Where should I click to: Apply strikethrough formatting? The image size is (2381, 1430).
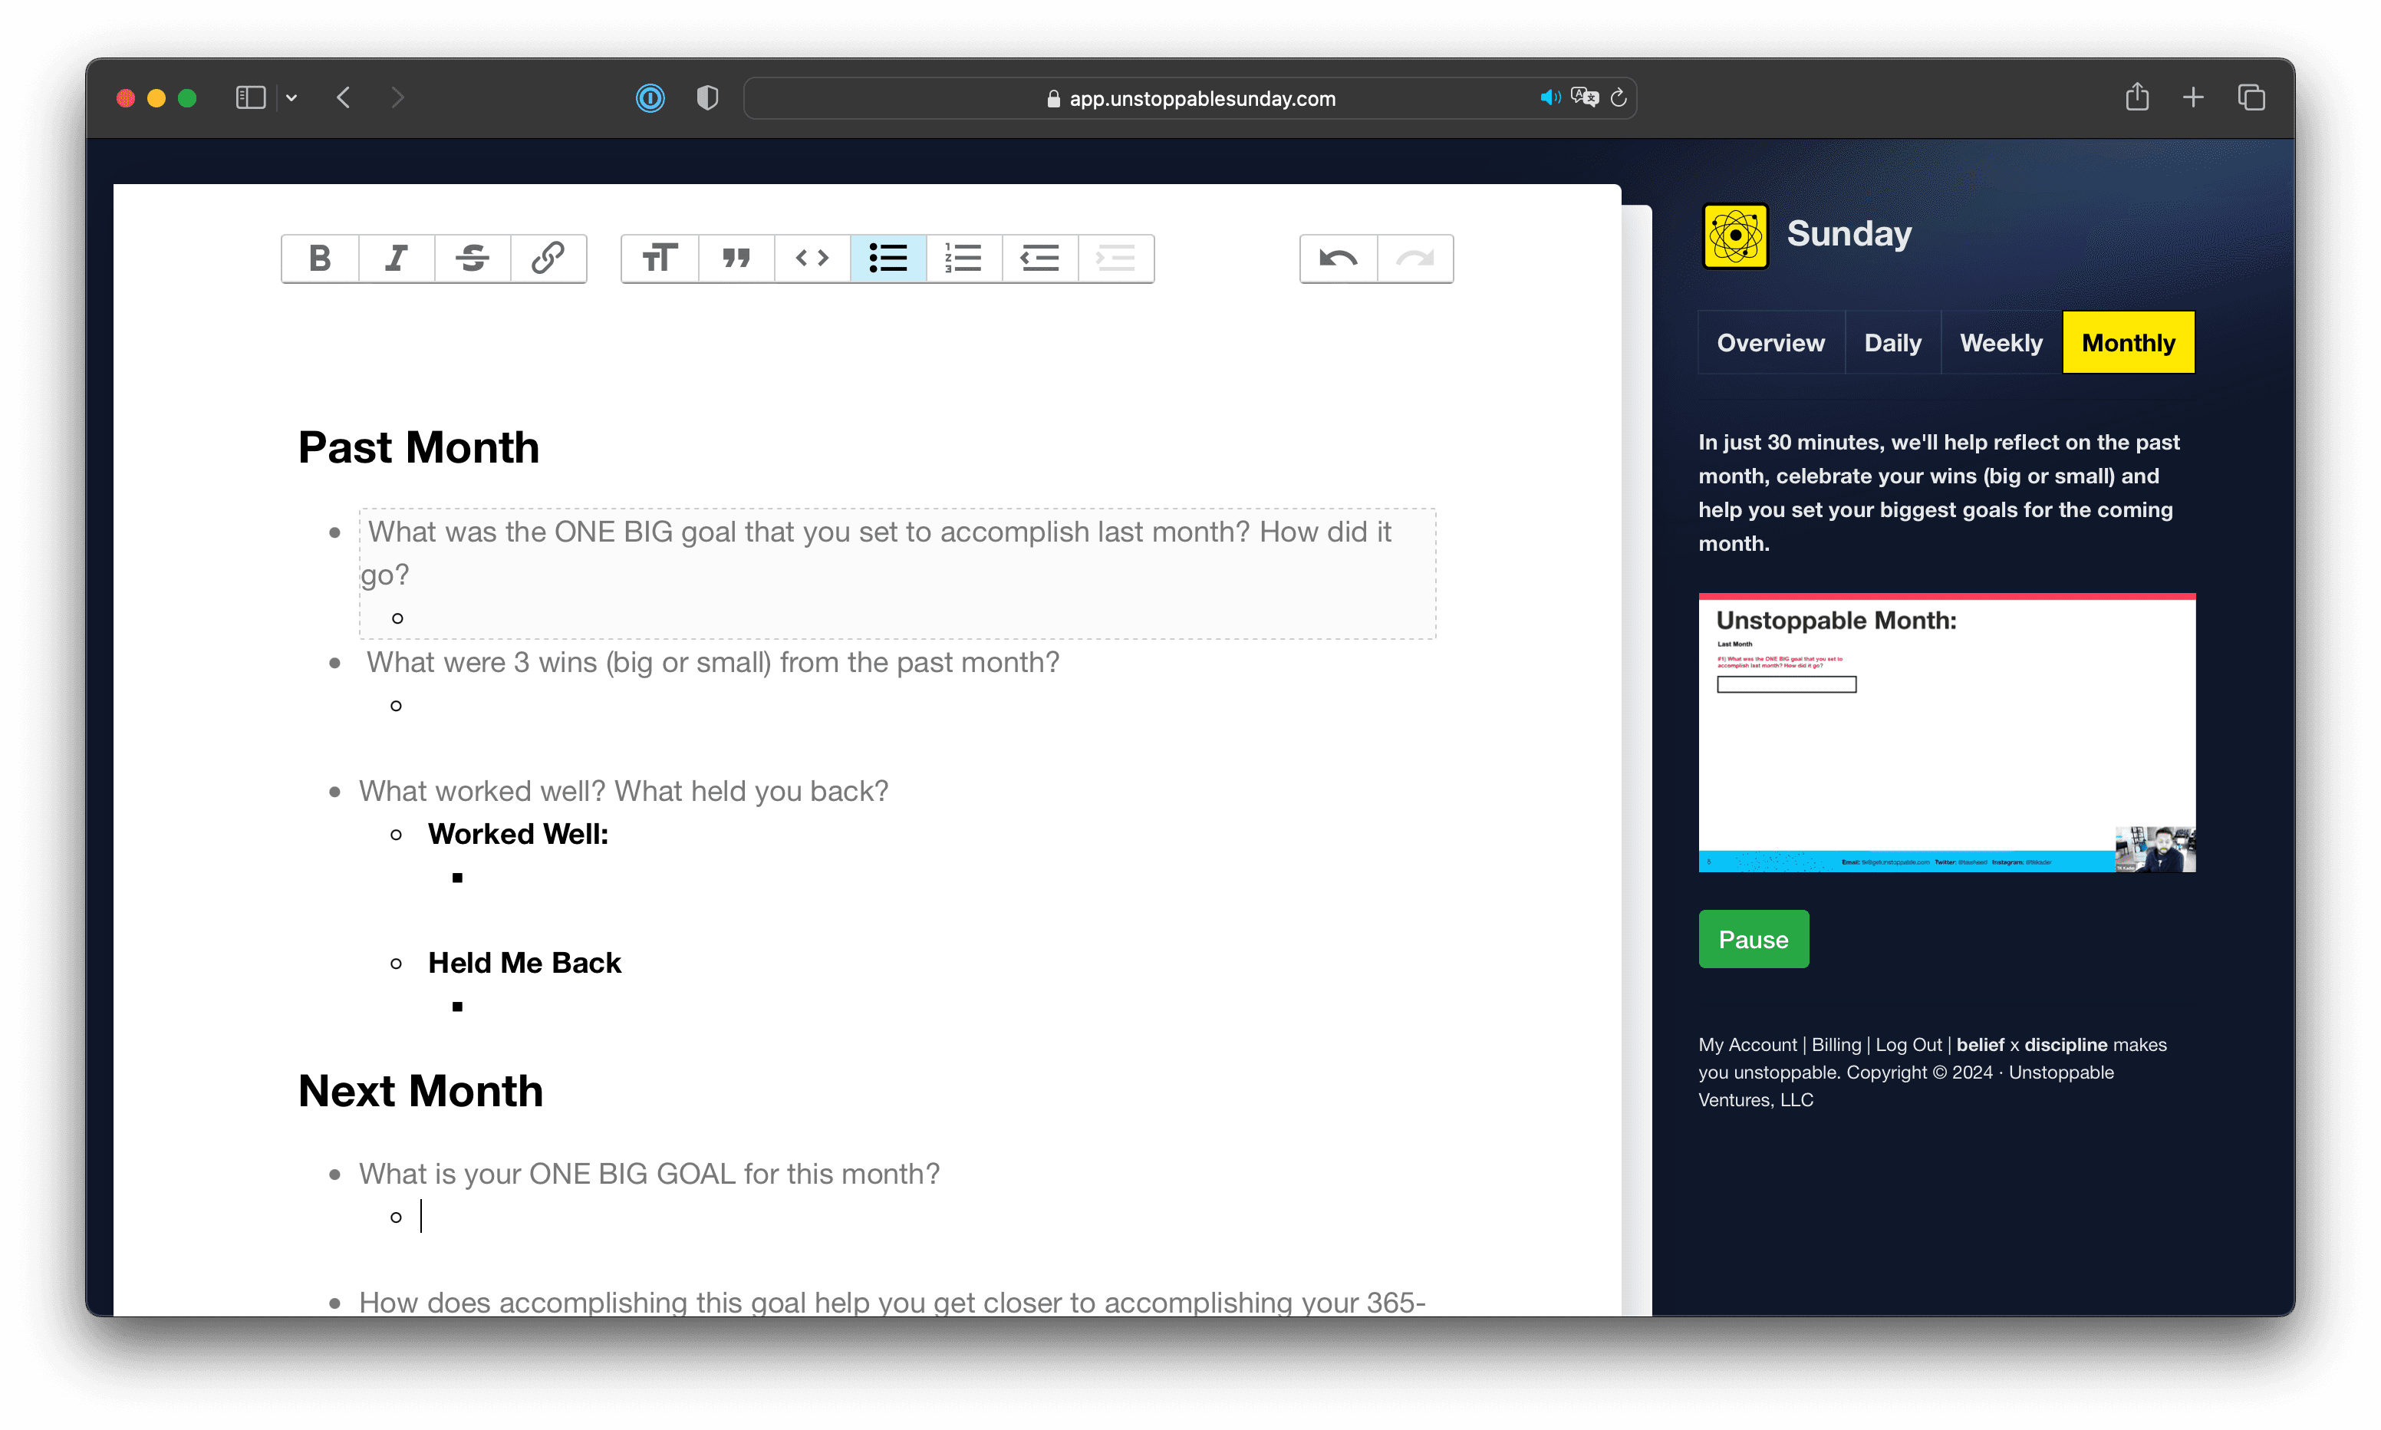coord(472,259)
